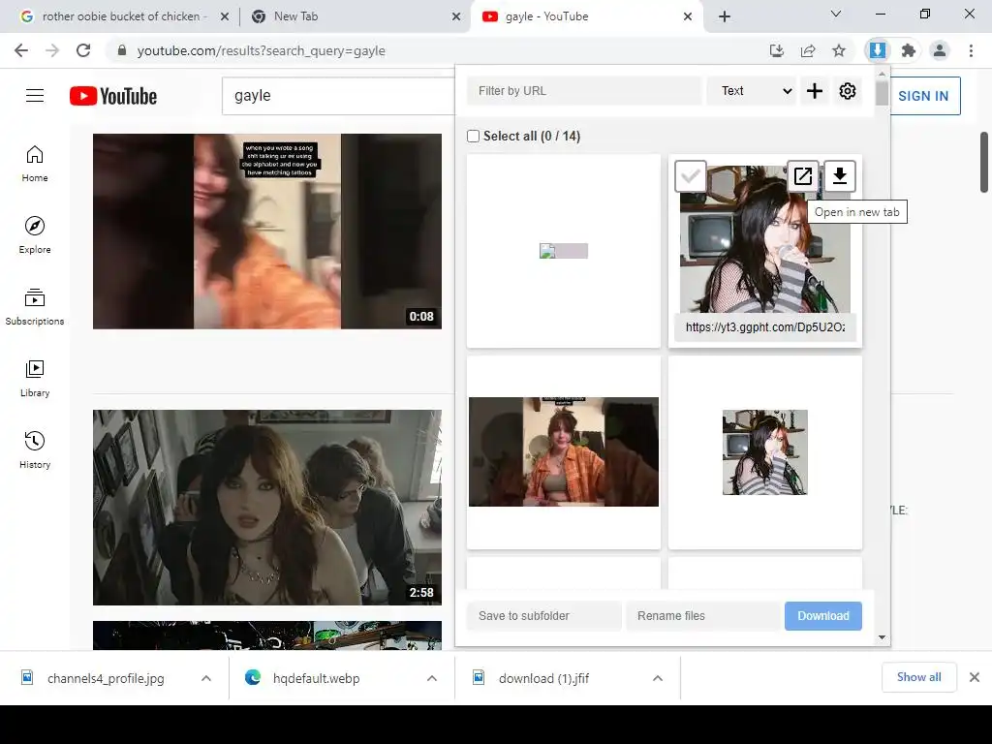This screenshot has width=992, height=744.
Task: Click the YouTube page scrollbar thumb
Action: tap(984, 162)
